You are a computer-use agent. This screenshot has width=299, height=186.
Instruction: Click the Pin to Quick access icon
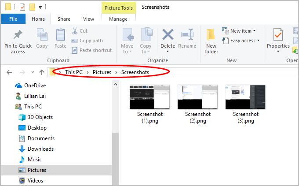pos(18,35)
